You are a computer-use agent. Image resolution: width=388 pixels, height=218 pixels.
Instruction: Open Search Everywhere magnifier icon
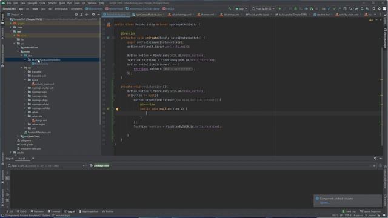click(374, 8)
